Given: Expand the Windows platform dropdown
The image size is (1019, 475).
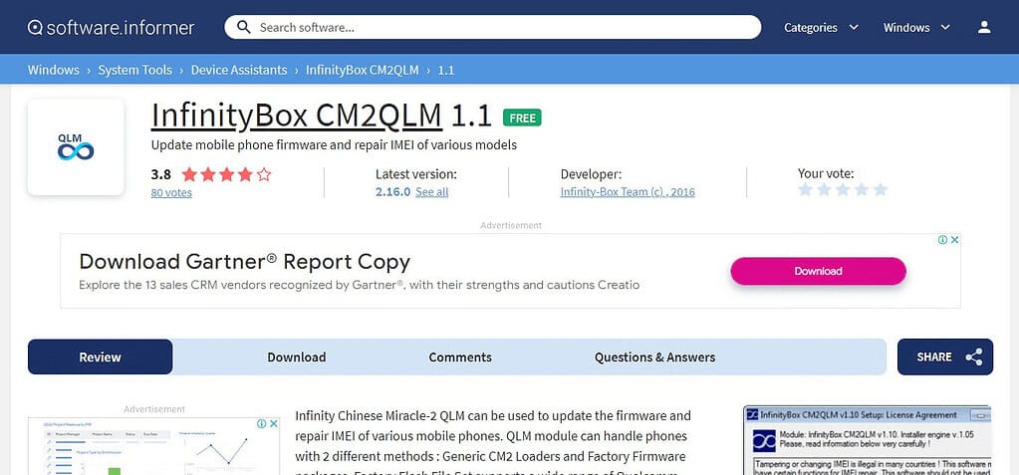Looking at the screenshot, I should [x=916, y=27].
